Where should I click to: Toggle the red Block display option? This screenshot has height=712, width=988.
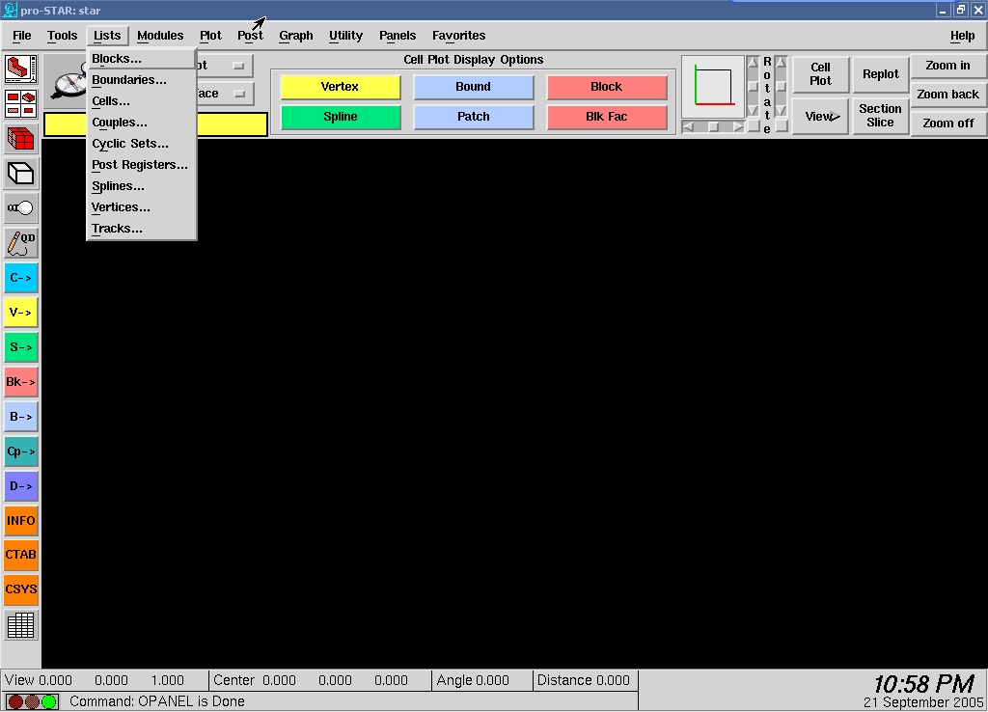click(606, 87)
